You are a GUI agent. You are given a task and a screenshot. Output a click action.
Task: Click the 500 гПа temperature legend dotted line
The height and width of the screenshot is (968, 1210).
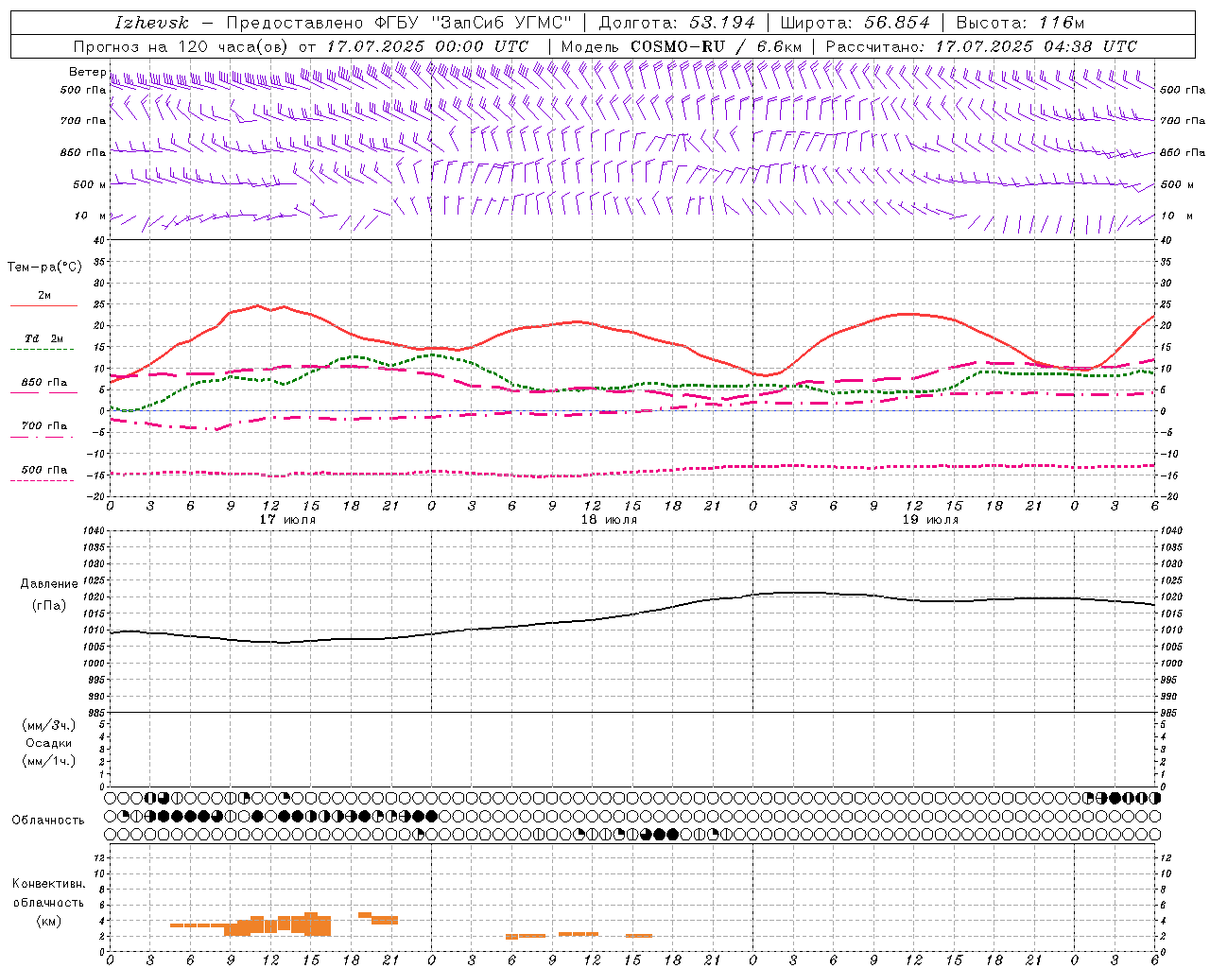click(43, 480)
